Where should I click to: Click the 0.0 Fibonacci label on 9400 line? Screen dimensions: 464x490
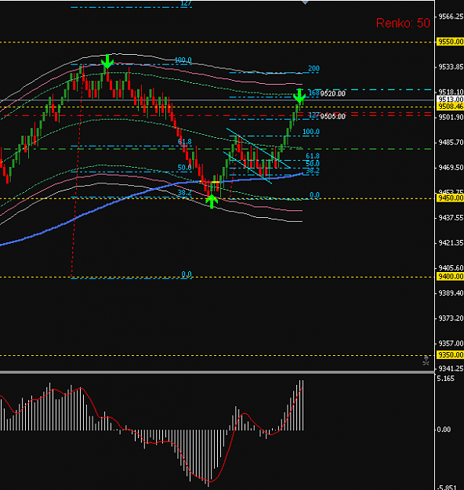click(x=187, y=274)
